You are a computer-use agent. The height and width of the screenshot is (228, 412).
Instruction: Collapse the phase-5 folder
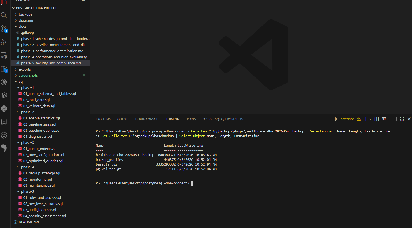(50, 191)
